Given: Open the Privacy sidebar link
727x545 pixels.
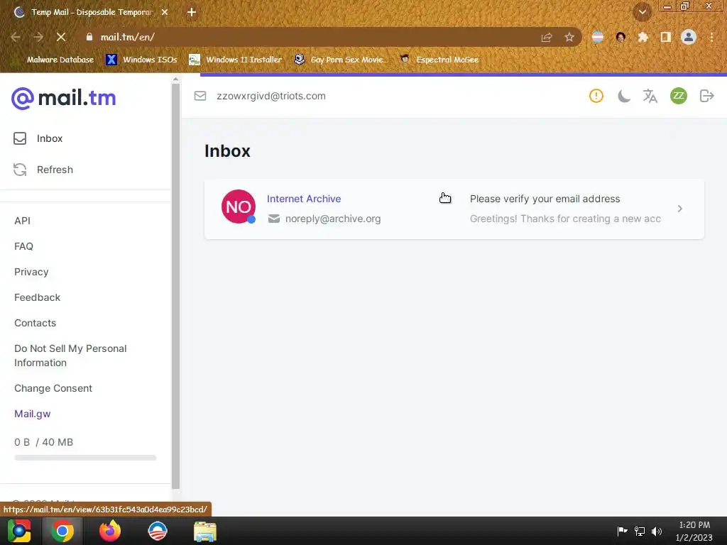Looking at the screenshot, I should pyautogui.click(x=31, y=272).
